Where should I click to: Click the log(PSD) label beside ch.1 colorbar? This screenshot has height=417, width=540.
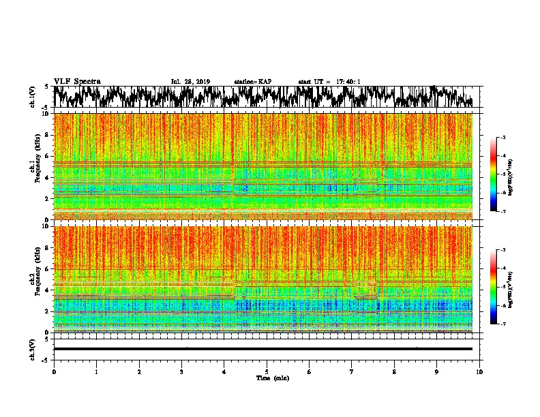[510, 178]
